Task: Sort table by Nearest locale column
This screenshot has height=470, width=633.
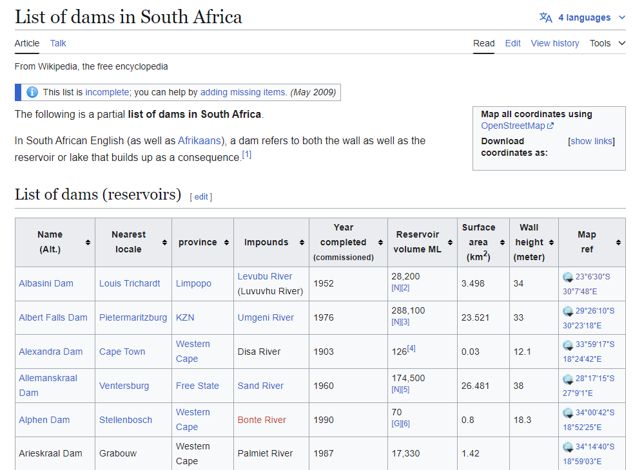Action: click(165, 242)
